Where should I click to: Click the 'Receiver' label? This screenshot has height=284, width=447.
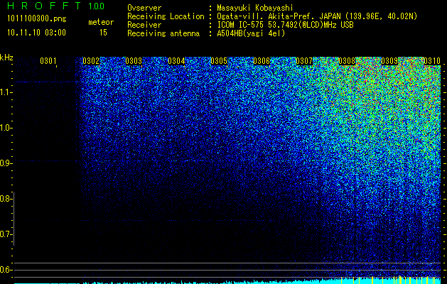pyautogui.click(x=144, y=25)
